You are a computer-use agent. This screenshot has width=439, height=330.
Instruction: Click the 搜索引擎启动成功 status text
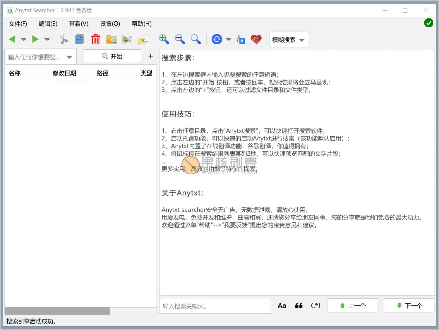31,321
